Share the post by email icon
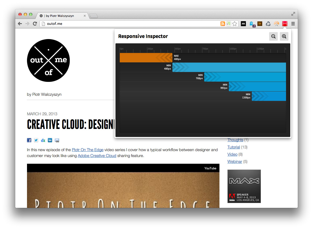The image size is (313, 229). click(x=57, y=140)
